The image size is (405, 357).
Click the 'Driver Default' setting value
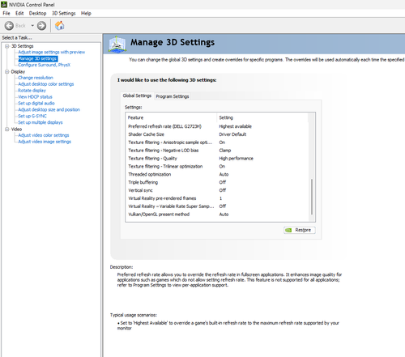pos(232,134)
